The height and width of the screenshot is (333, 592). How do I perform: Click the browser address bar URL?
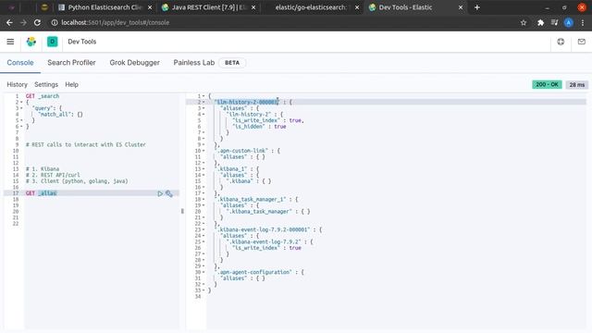coord(115,22)
